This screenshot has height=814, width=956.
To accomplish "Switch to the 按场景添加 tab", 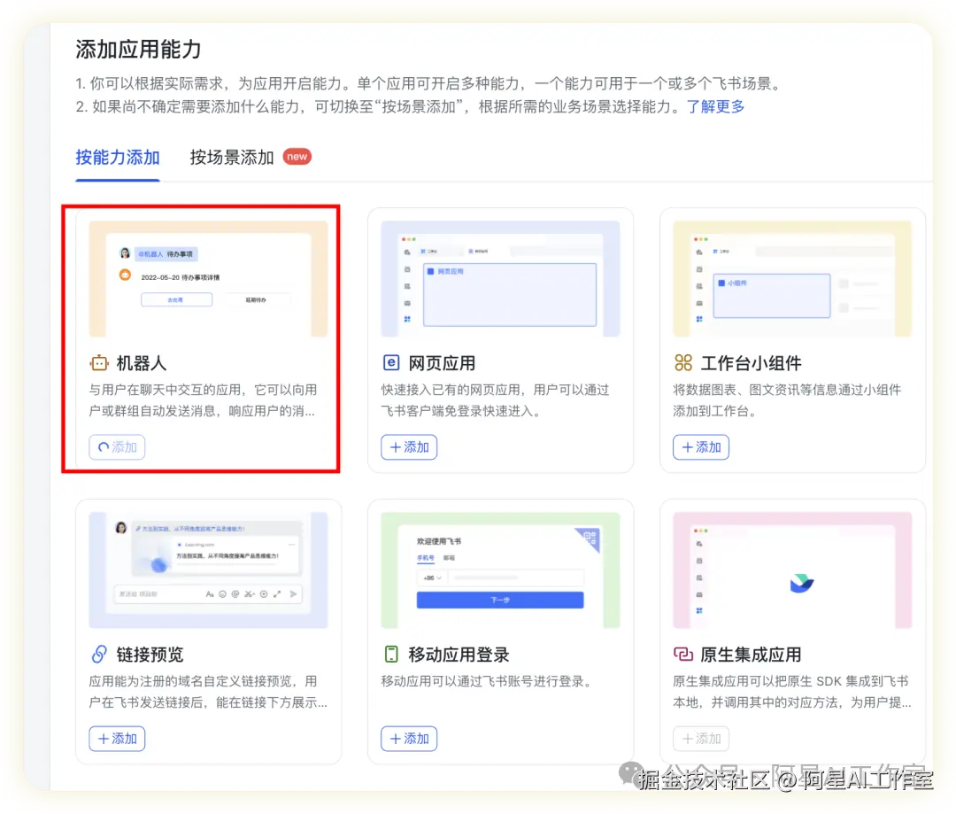I will pyautogui.click(x=232, y=158).
